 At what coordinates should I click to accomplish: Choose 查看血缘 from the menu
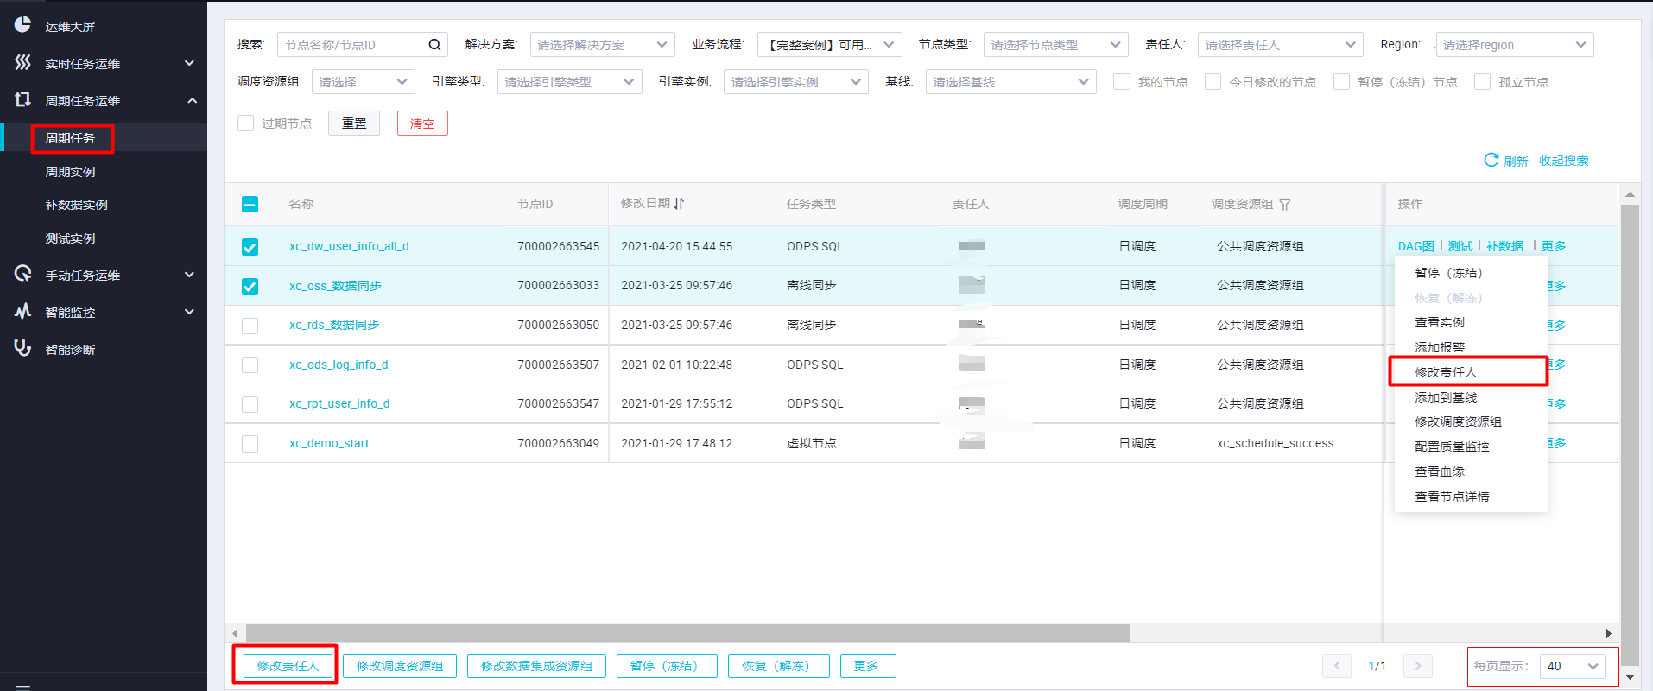point(1440,472)
